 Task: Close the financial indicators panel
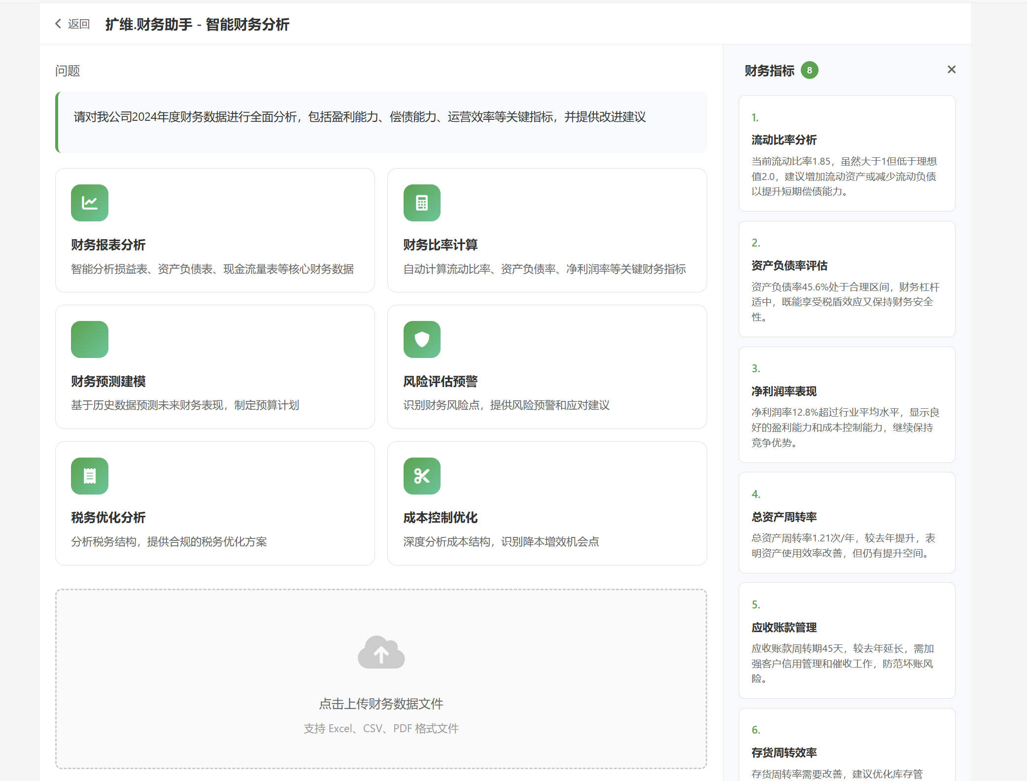tap(951, 70)
